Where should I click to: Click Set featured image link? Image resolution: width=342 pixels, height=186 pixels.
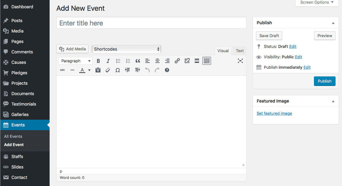click(274, 114)
